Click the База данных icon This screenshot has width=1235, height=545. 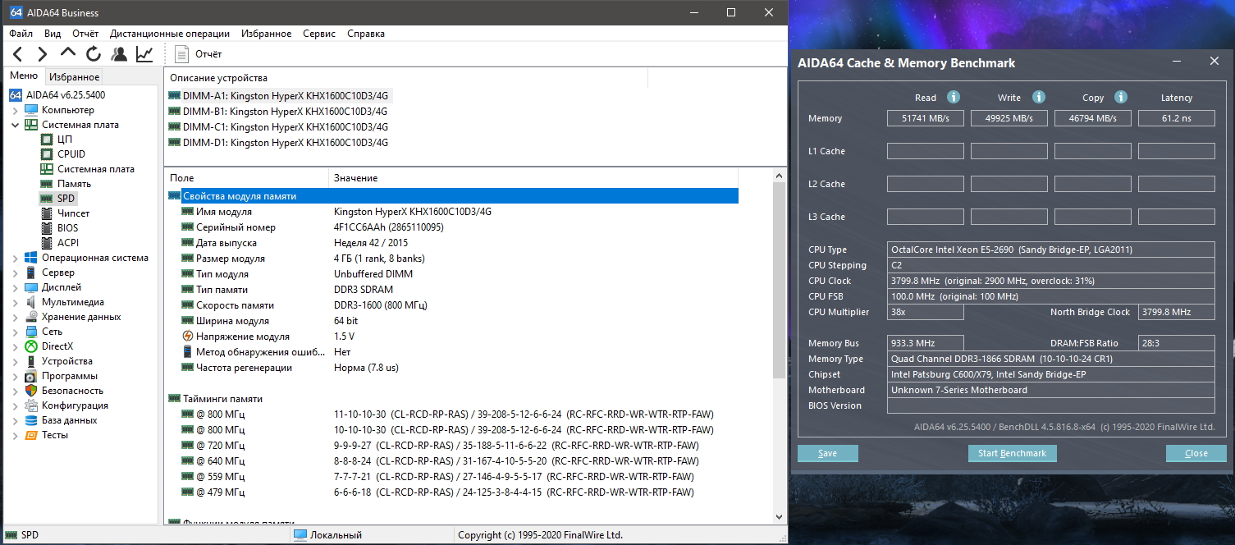31,420
